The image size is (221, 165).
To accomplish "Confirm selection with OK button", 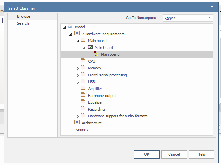I will tap(147, 154).
